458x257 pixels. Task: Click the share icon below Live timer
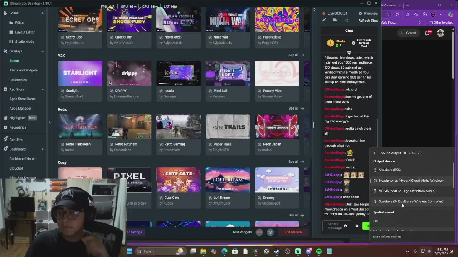click(346, 20)
